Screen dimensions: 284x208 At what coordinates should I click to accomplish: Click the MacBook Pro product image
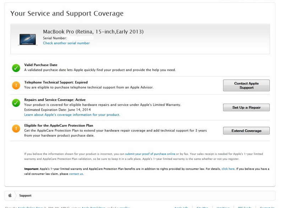pos(28,39)
